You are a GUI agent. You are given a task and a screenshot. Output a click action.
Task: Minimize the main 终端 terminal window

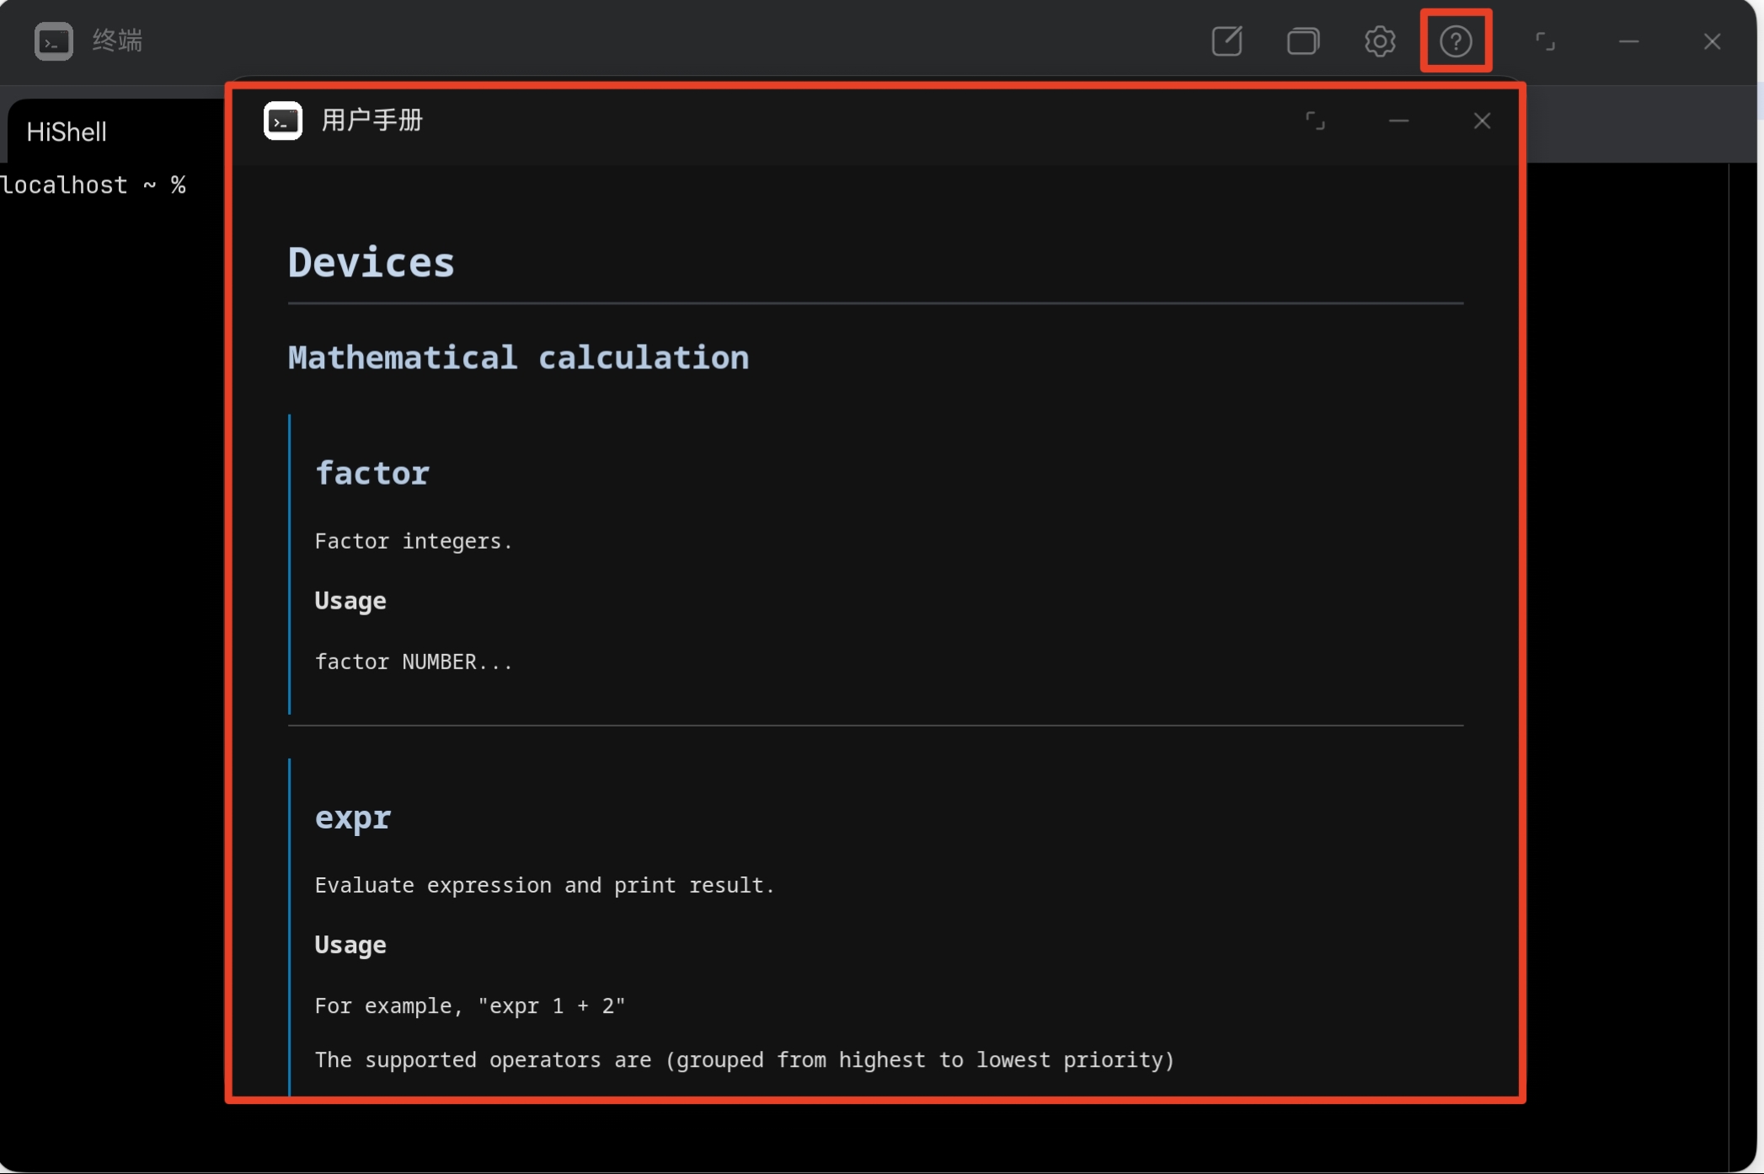point(1628,40)
